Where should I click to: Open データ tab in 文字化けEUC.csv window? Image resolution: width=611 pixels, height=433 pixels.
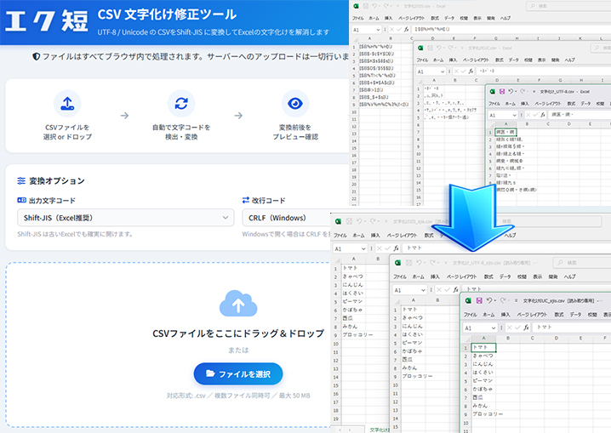[514, 60]
